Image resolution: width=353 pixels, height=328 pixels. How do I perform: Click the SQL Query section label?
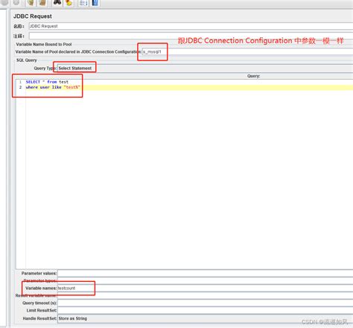(27, 60)
